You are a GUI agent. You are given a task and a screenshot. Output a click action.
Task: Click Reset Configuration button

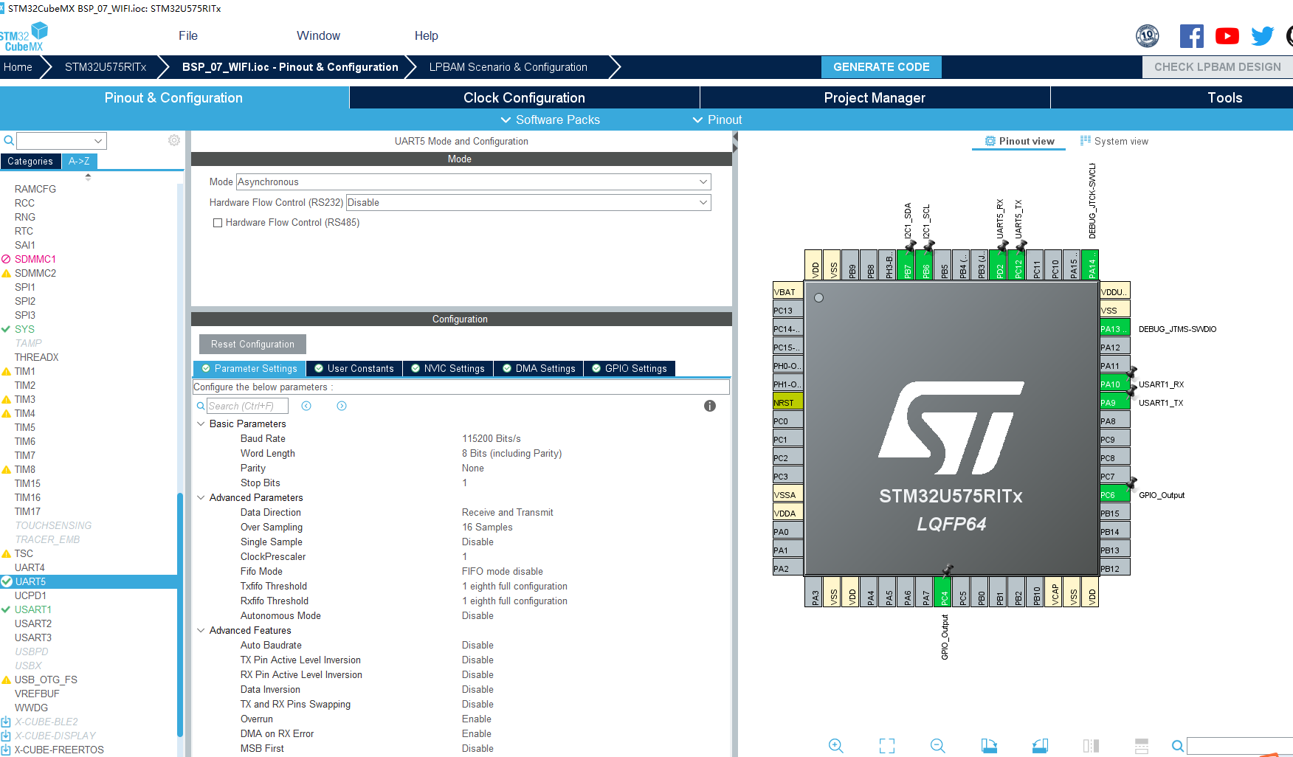tap(252, 344)
